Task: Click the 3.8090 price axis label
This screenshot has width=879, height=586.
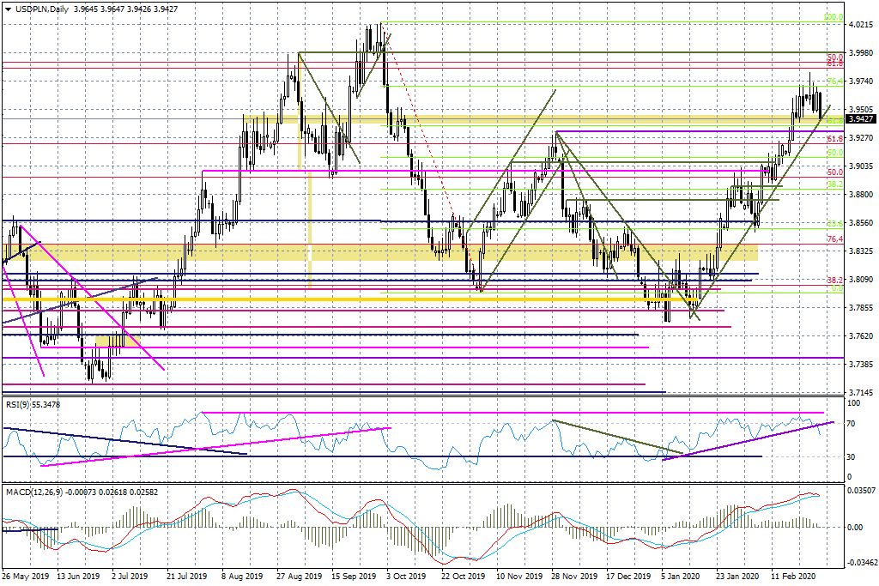Action: pos(861,279)
